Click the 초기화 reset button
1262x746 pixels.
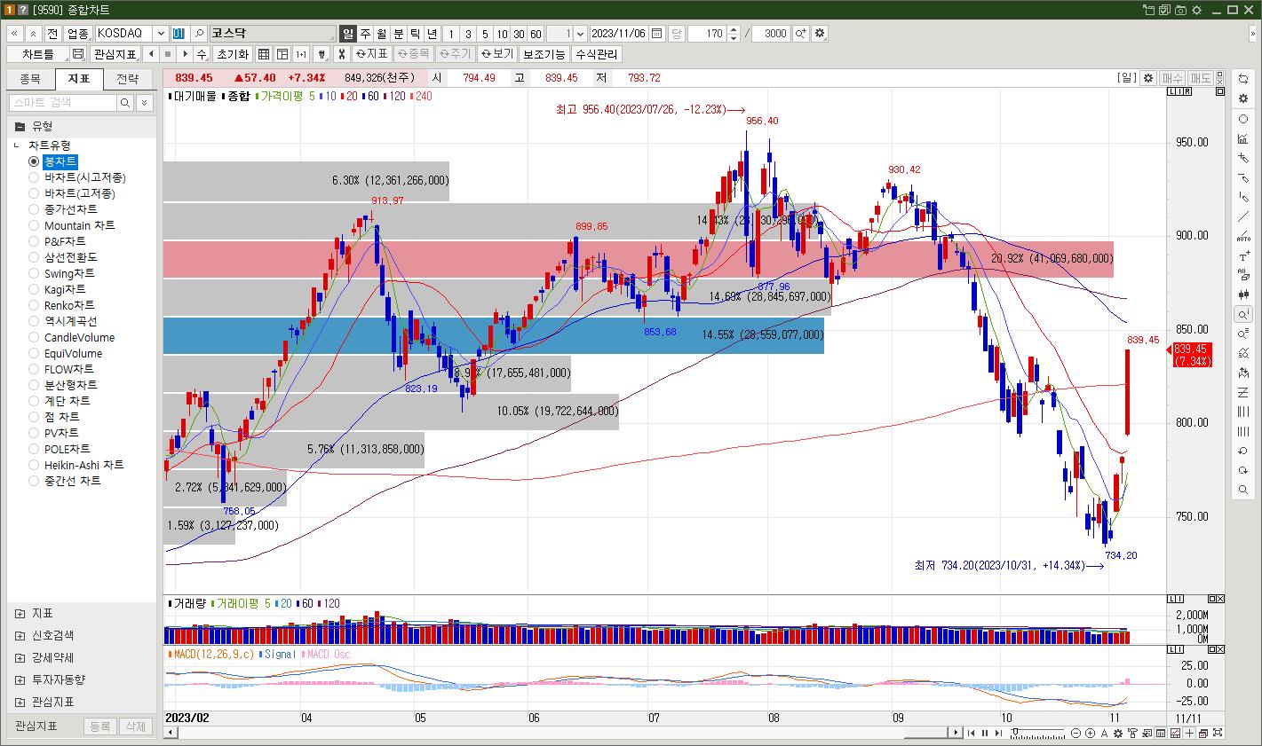[233, 54]
